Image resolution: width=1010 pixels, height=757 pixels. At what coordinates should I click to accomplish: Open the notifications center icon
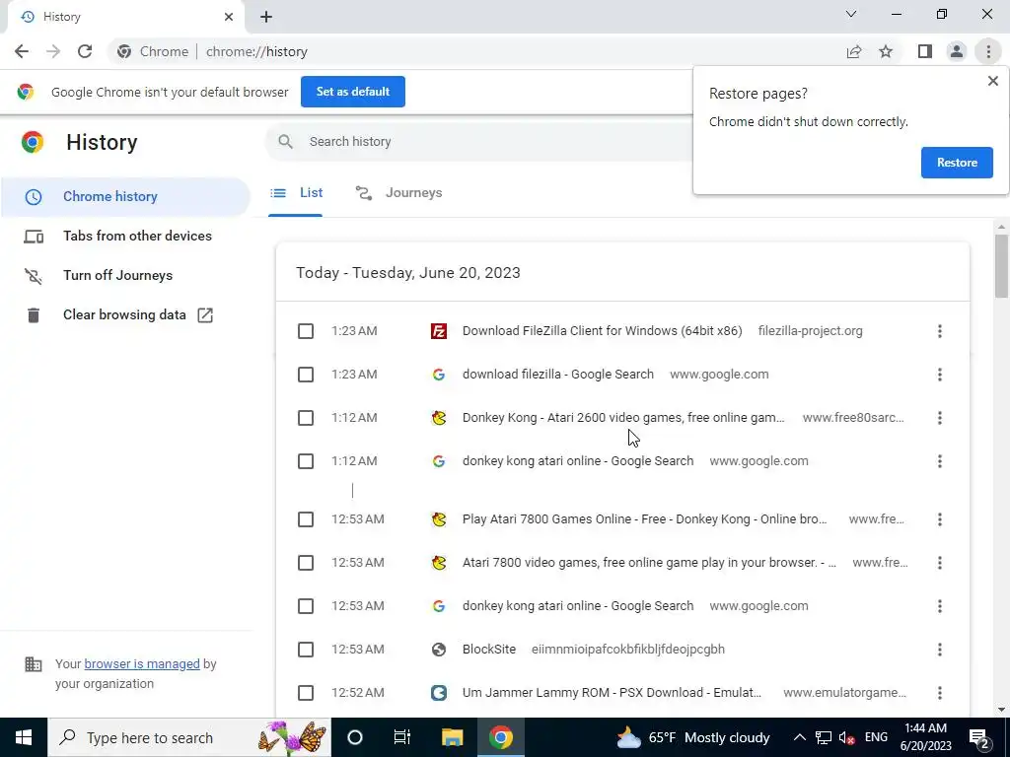point(979,737)
